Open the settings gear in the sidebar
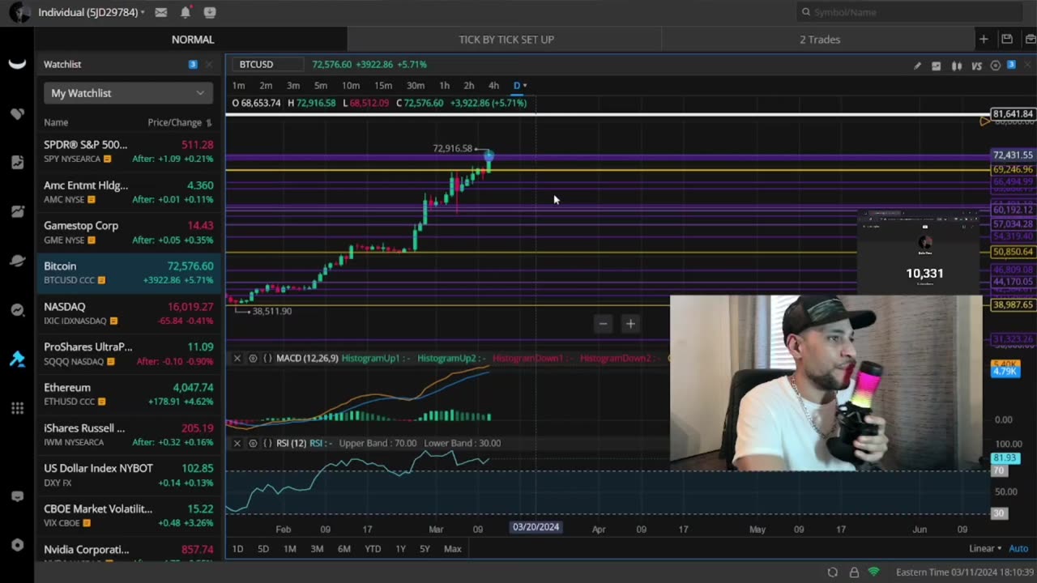 point(17,545)
